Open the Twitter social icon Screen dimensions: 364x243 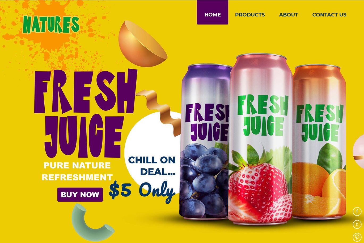(357, 224)
